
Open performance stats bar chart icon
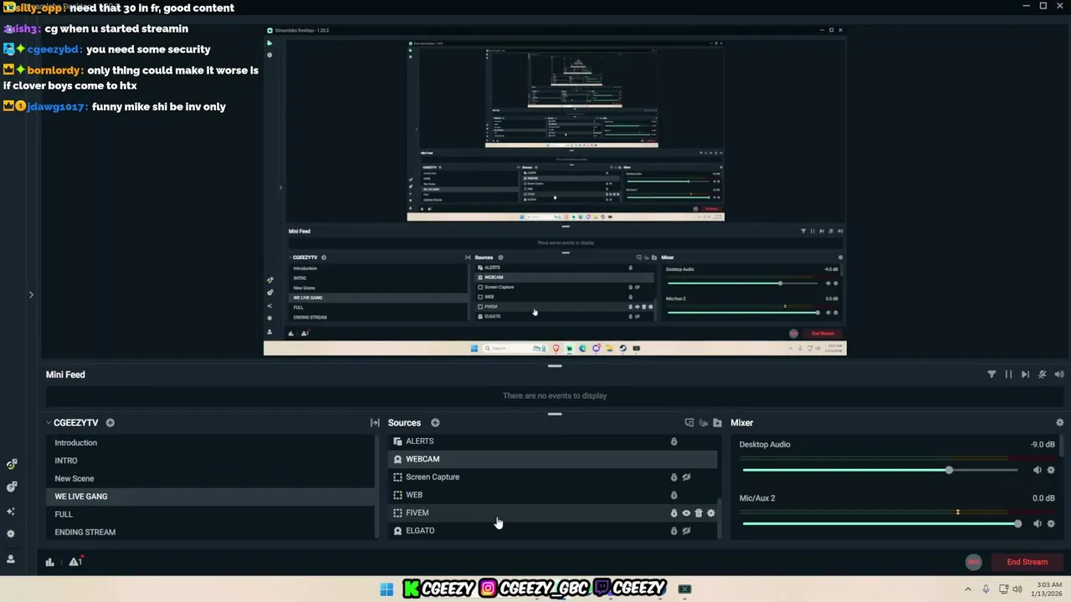[x=49, y=562]
